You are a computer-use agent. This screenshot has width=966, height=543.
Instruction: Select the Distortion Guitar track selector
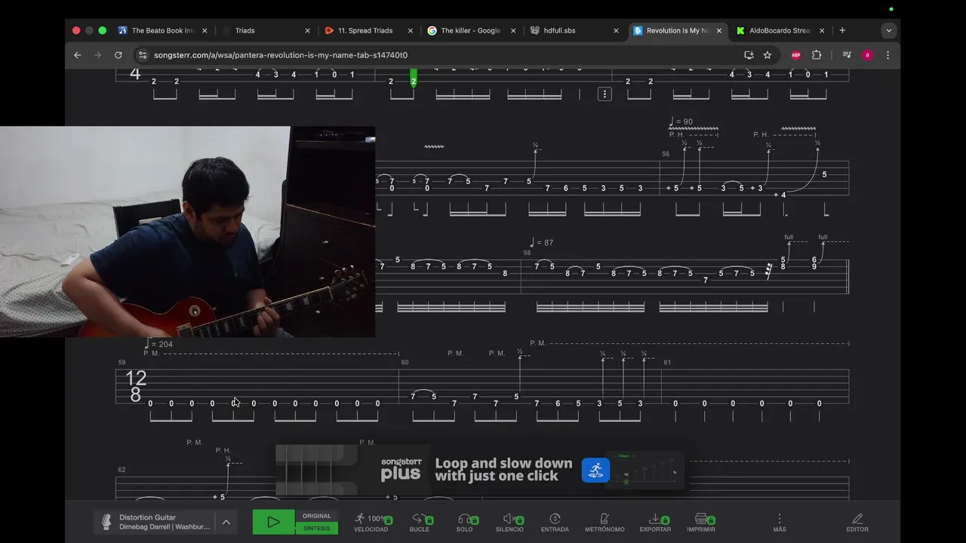click(x=165, y=522)
